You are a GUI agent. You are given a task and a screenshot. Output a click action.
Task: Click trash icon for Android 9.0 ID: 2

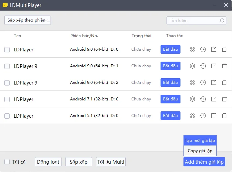coord(224,82)
